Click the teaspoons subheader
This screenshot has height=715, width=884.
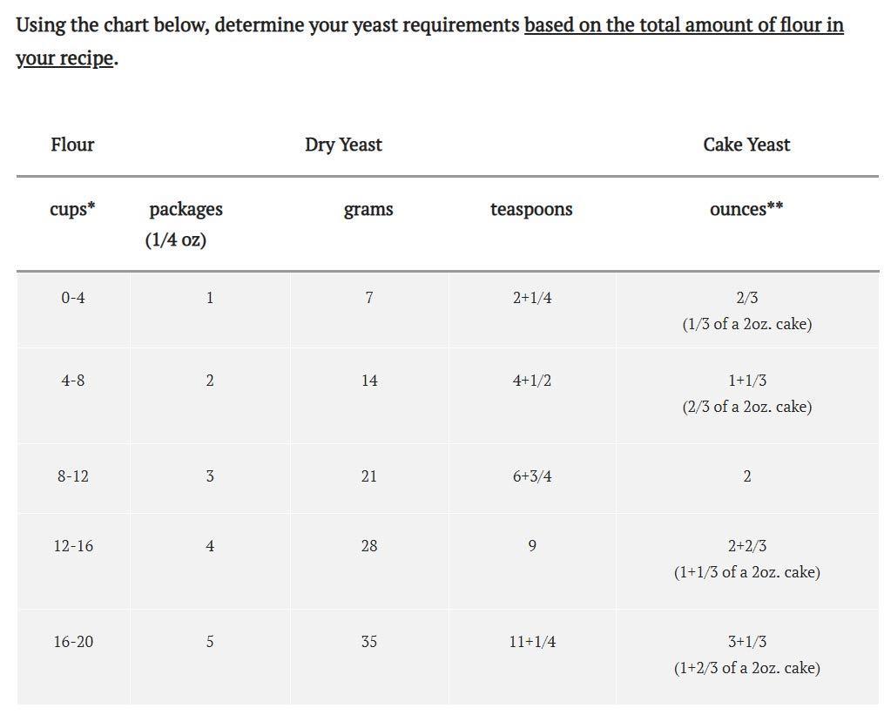531,209
